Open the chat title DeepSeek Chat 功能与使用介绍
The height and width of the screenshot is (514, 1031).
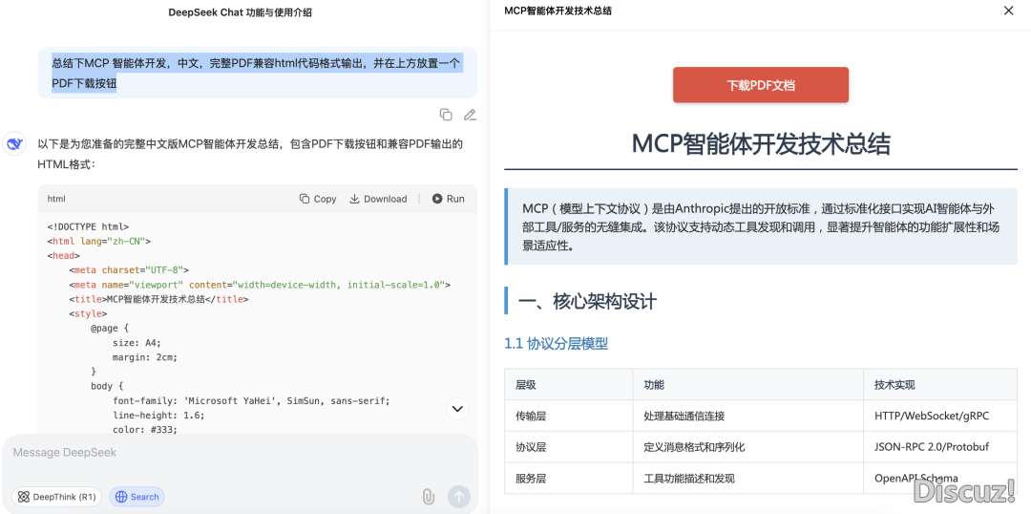pyautogui.click(x=240, y=12)
